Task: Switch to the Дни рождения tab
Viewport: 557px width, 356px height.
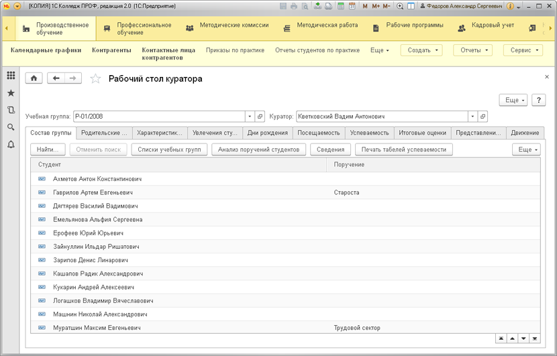Action: point(268,133)
